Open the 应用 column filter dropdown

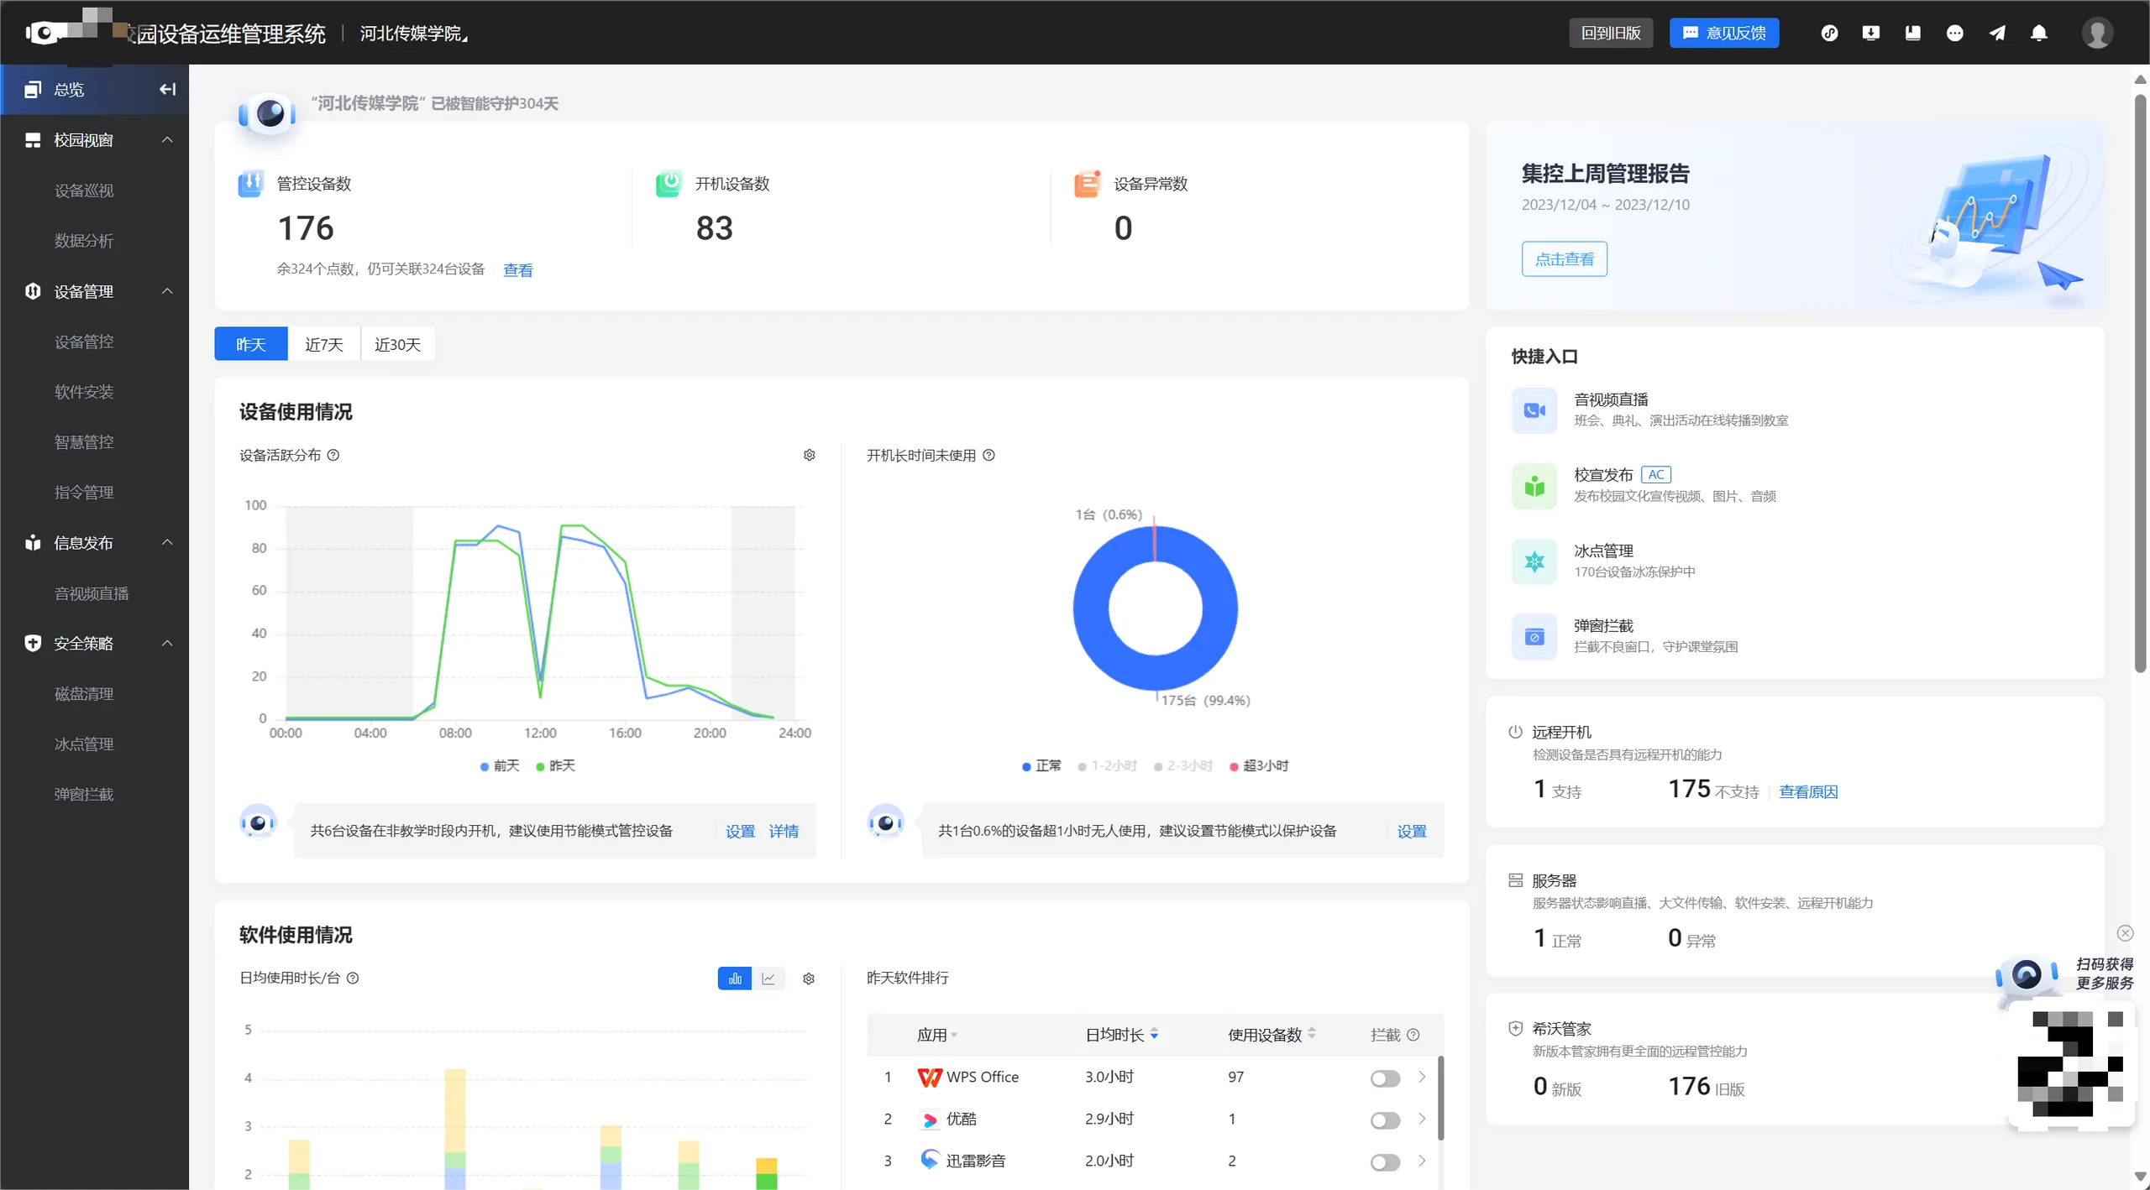954,1036
